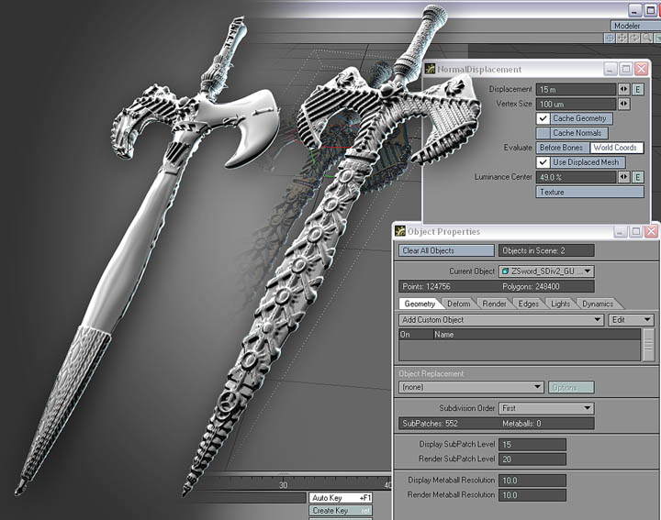Click the 'Objects in Scene: 2' readout
The width and height of the screenshot is (661, 520).
coord(546,250)
